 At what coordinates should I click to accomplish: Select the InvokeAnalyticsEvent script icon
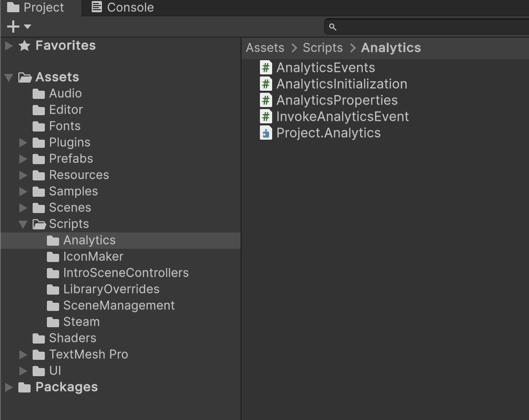[x=266, y=117]
